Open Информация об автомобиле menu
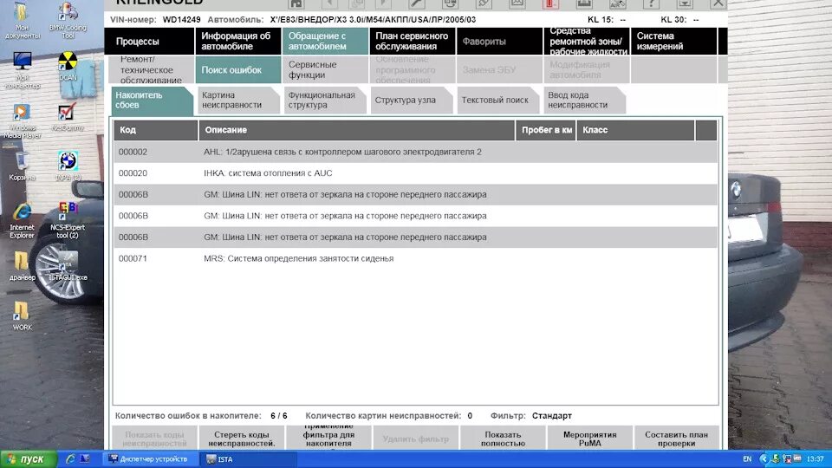The width and height of the screenshot is (832, 468). 238,42
